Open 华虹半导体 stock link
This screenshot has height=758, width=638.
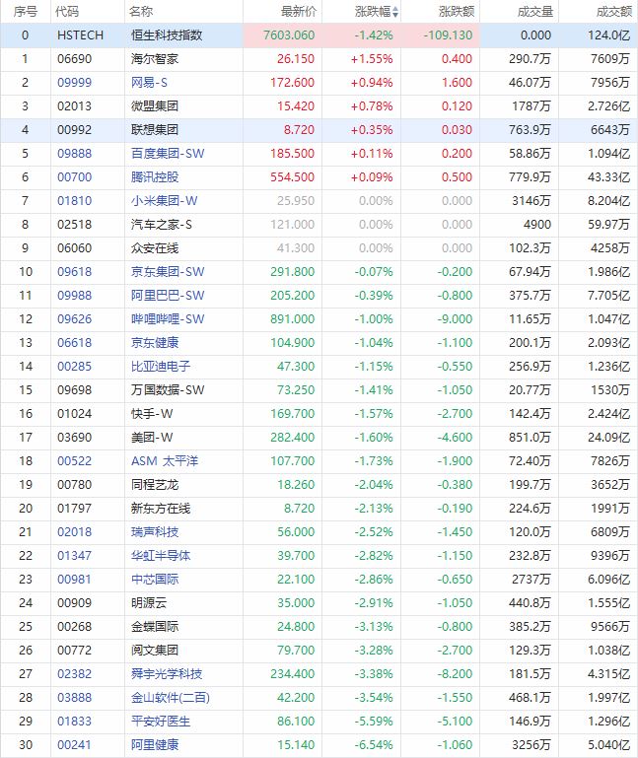point(161,556)
